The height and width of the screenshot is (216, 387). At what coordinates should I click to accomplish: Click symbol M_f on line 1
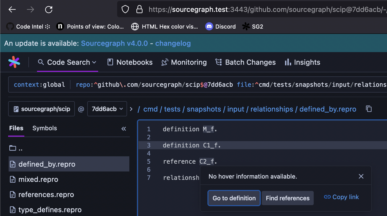pyautogui.click(x=208, y=129)
